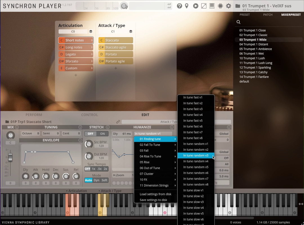Select Auto stretch mode

coord(88,180)
